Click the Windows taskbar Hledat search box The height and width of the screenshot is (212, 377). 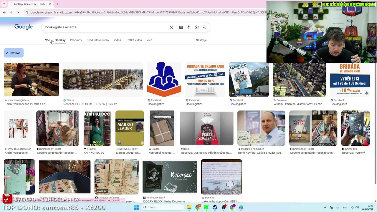163,207
